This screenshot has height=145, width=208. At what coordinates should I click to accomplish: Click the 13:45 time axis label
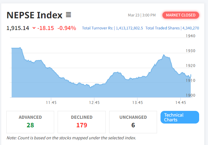click(138, 102)
